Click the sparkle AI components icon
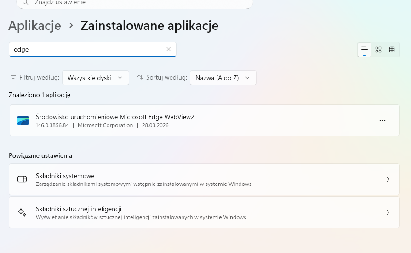Image resolution: width=411 pixels, height=253 pixels. [x=22, y=213]
